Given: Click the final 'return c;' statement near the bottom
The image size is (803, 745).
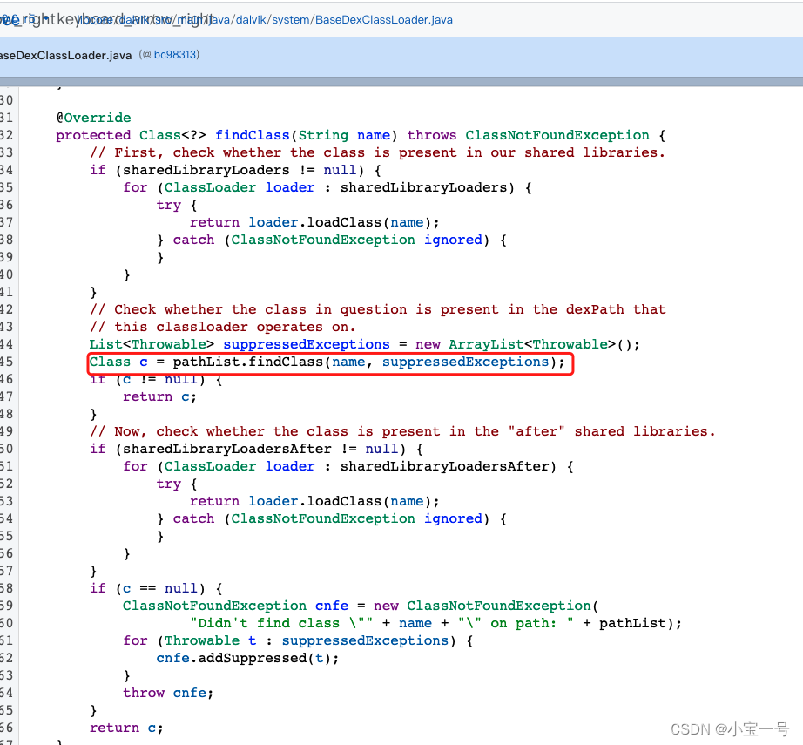Looking at the screenshot, I should click(x=126, y=728).
